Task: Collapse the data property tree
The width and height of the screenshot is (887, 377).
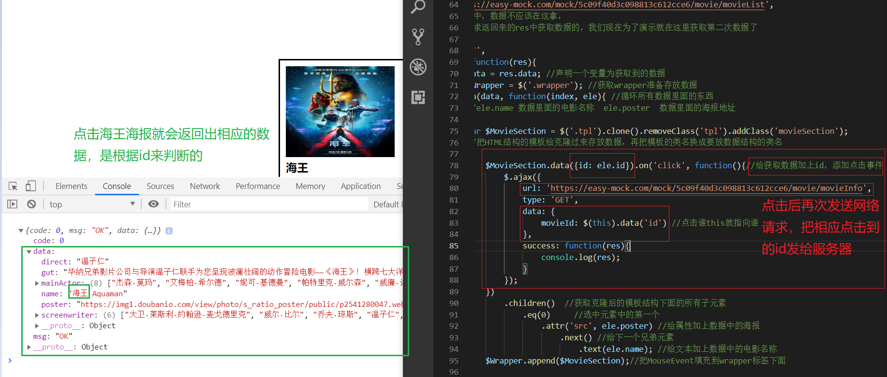Action: (x=29, y=251)
